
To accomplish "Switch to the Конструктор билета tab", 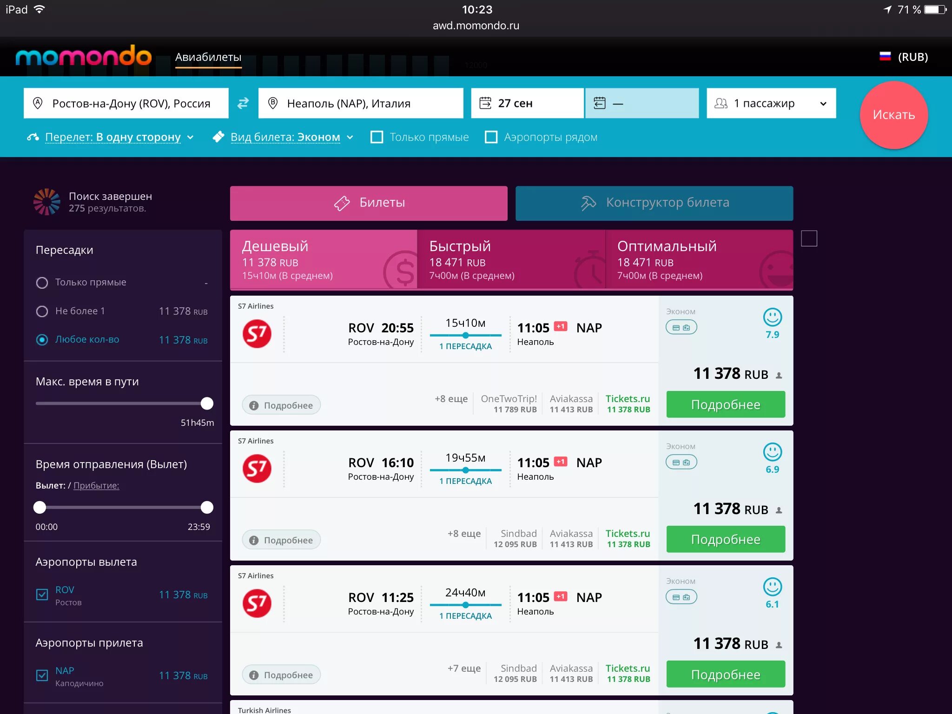I will [654, 203].
